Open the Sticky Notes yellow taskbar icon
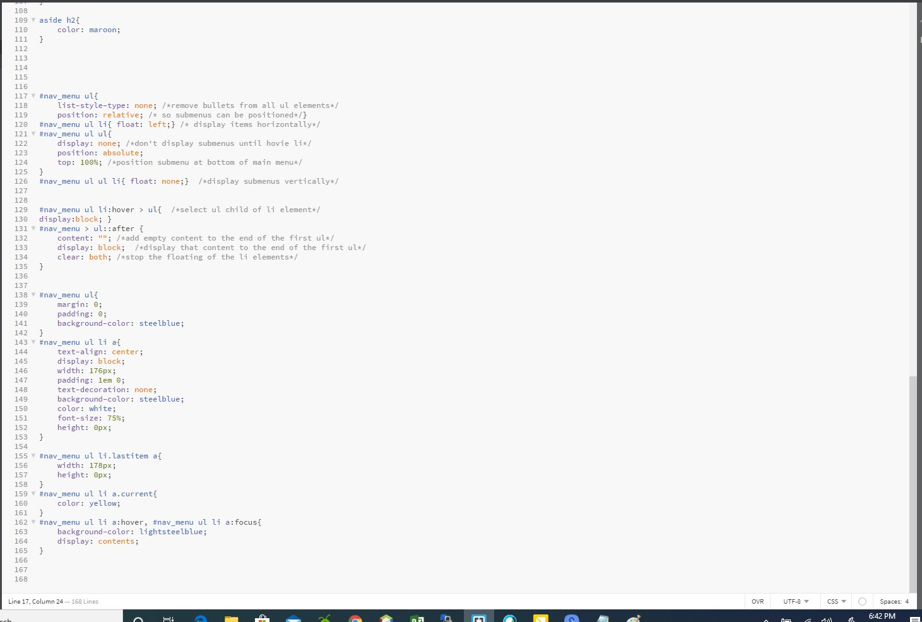 pos(541,618)
